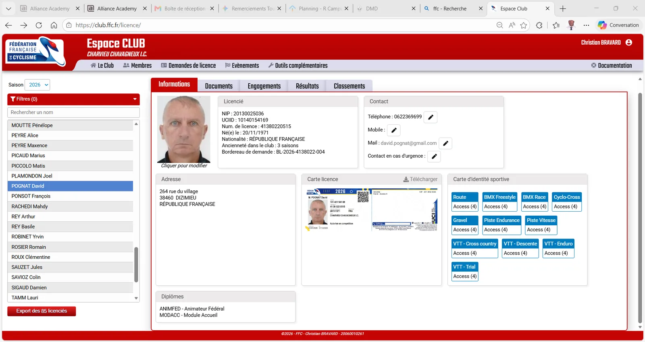Viewport: 645px width, 342px height.
Task: Select PICAUD Marius in member list
Action: (x=70, y=156)
